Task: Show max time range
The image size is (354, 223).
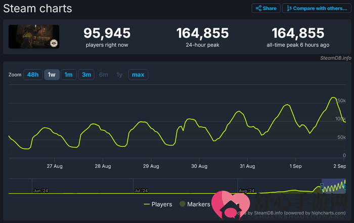Action: click(x=138, y=75)
